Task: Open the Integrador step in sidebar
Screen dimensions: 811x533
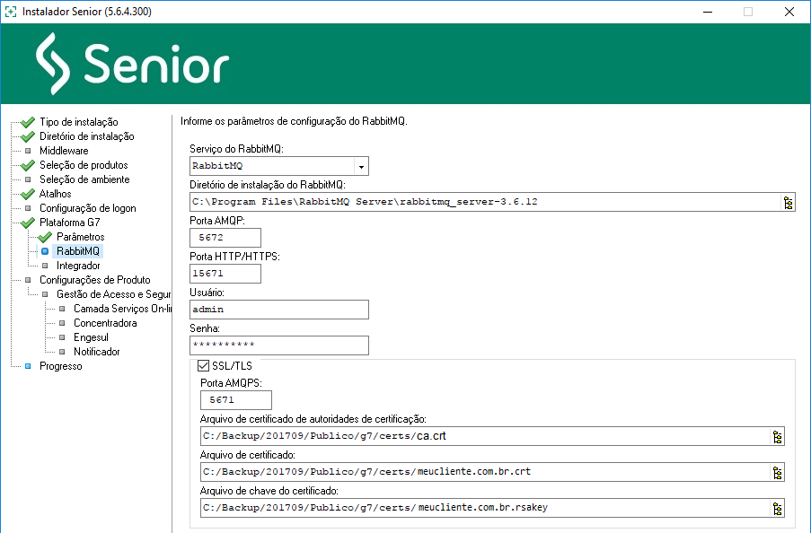Action: coord(78,266)
